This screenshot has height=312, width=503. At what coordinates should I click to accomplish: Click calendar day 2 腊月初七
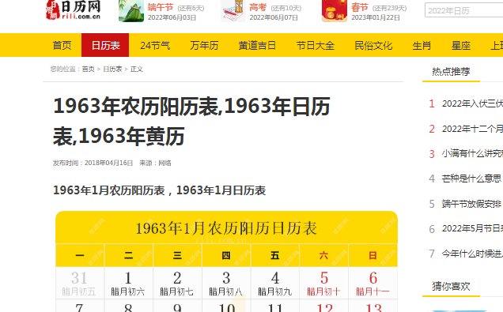[177, 284]
